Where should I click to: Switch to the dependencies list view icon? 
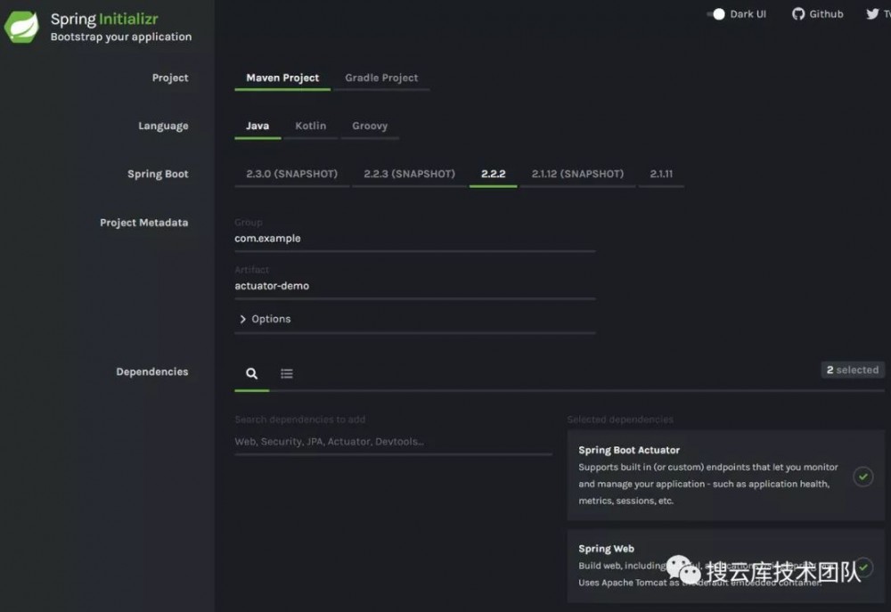click(x=287, y=373)
